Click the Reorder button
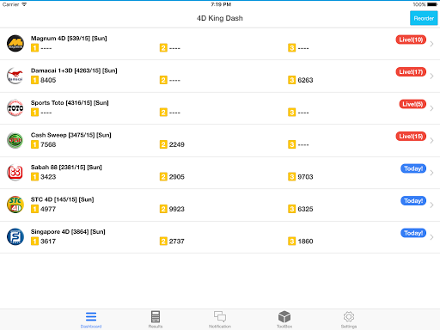The image size is (440, 330). tap(424, 18)
